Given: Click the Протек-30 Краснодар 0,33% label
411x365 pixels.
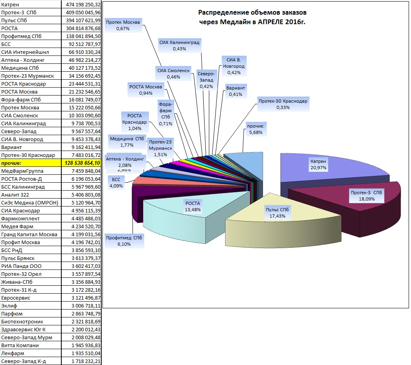Looking at the screenshot, I should click(x=283, y=104).
